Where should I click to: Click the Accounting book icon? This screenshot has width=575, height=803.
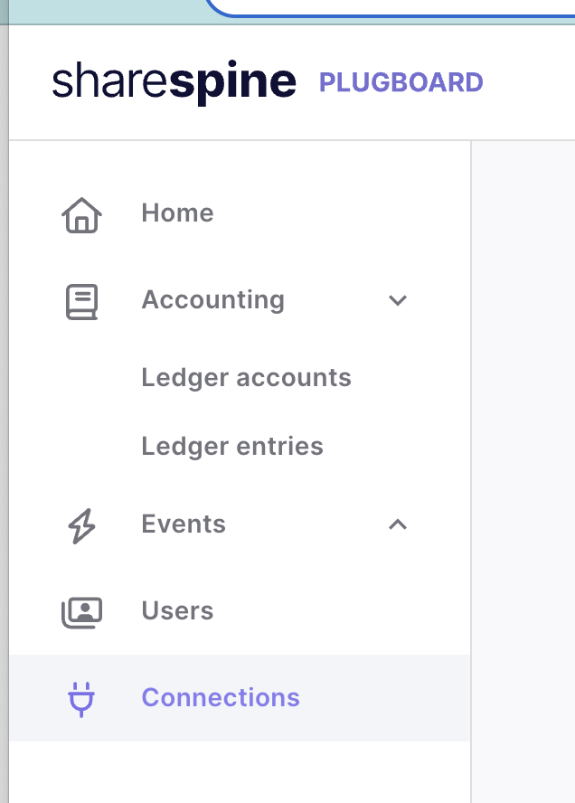click(81, 302)
